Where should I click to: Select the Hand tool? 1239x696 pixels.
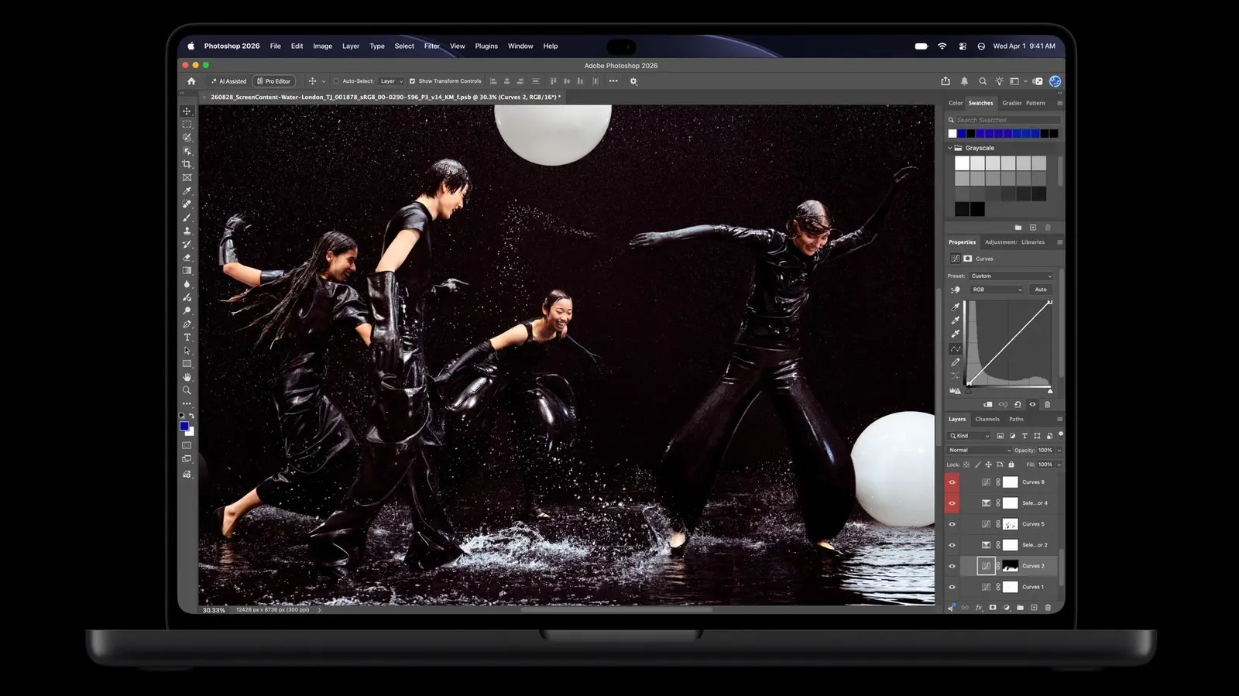pyautogui.click(x=187, y=377)
